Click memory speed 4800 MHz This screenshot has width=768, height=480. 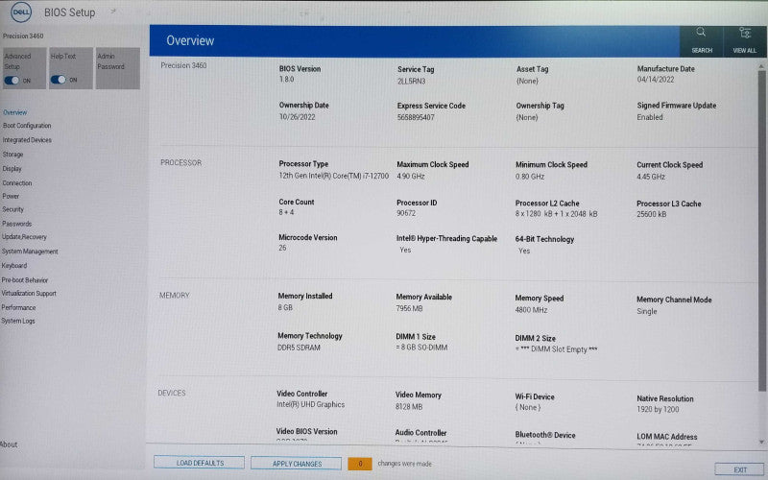[531, 310]
